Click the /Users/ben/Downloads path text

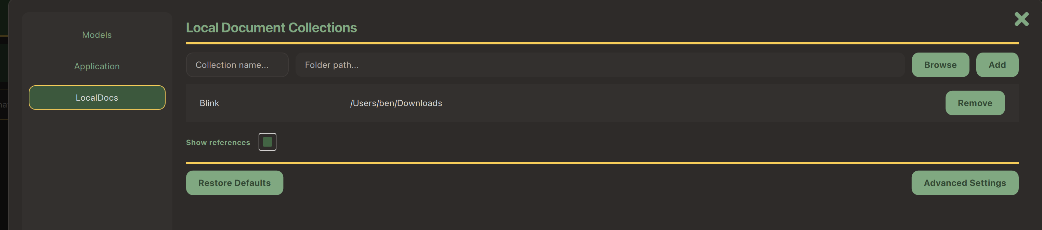click(x=396, y=103)
